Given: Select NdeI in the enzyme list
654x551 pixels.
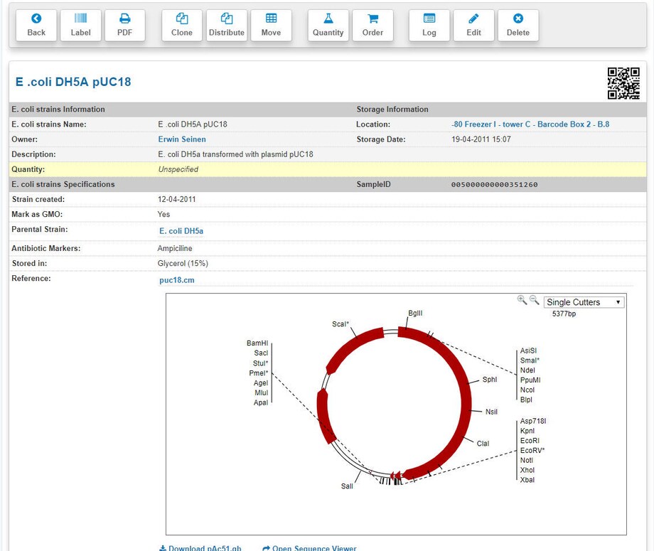Looking at the screenshot, I should point(527,370).
